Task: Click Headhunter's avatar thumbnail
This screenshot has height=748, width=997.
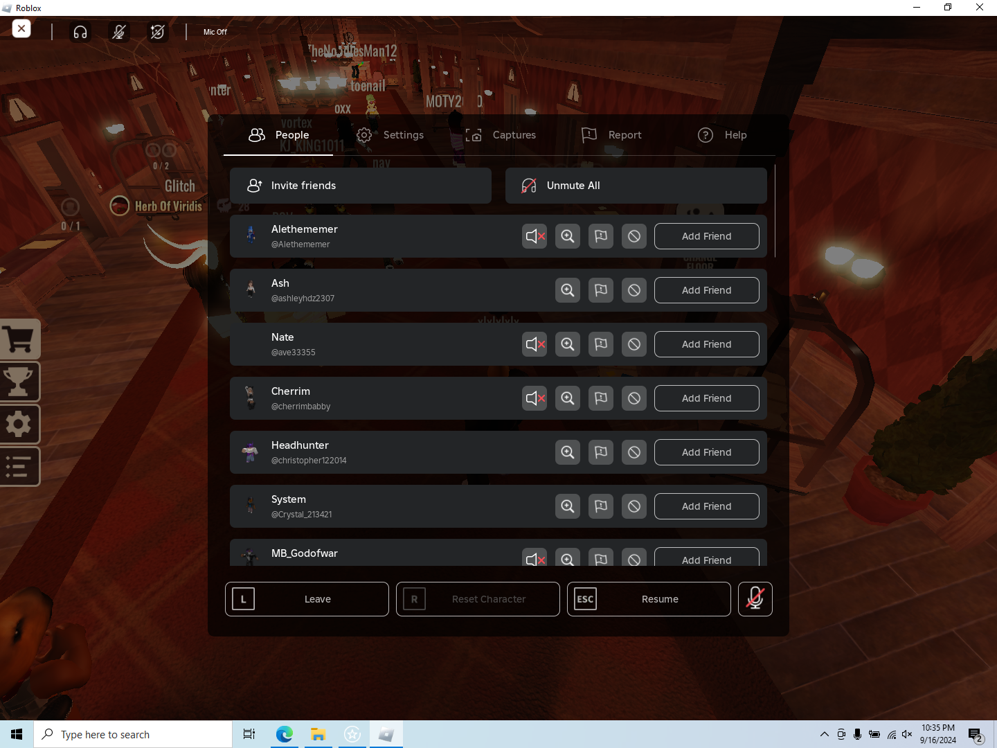Action: (251, 452)
